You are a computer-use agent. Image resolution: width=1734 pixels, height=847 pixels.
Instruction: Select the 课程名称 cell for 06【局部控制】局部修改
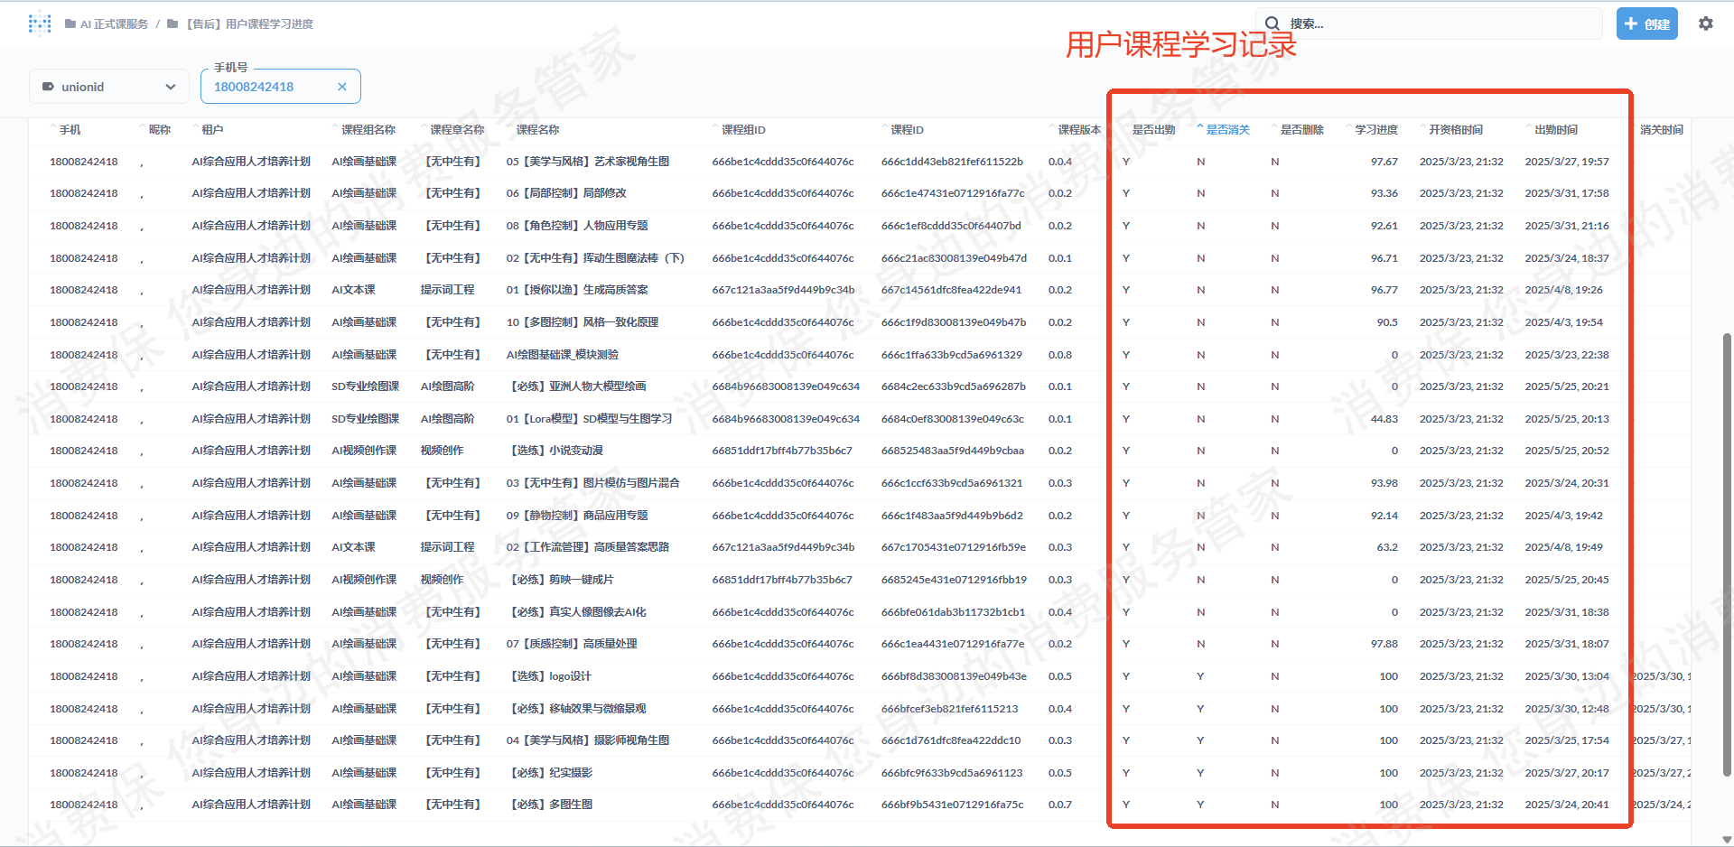tap(566, 193)
